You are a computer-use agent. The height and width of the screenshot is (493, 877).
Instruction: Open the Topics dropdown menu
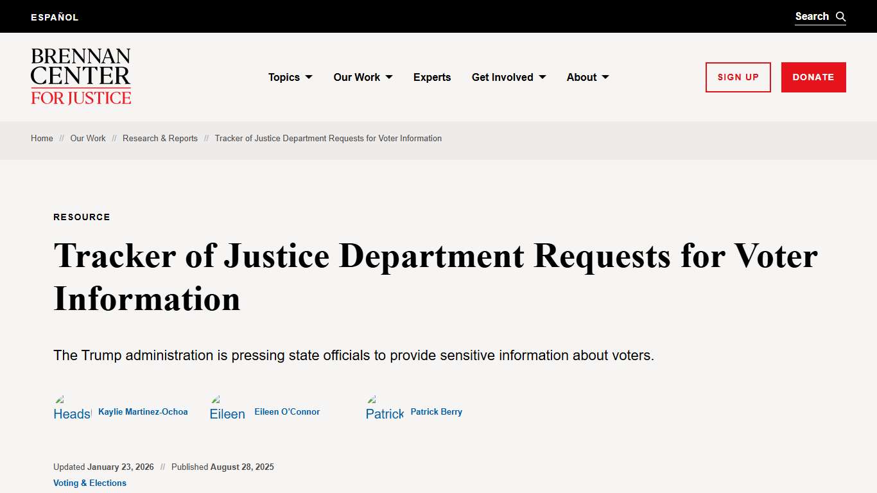pyautogui.click(x=290, y=77)
